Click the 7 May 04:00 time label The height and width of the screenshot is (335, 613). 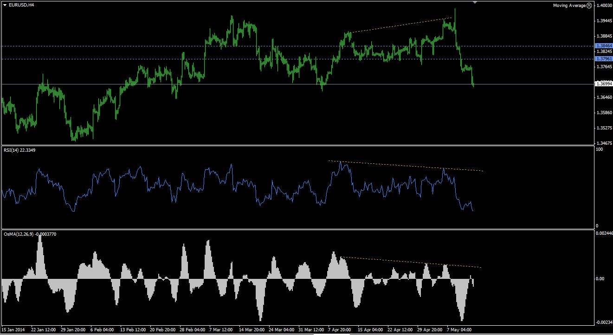(x=459, y=330)
